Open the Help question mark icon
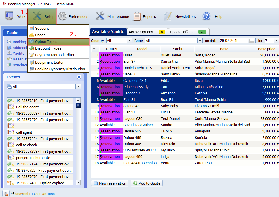The height and width of the screenshot is (197, 279). click(206, 16)
